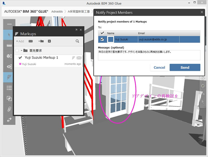Click the Email column header
The height and width of the screenshot is (157, 208).
141,33
